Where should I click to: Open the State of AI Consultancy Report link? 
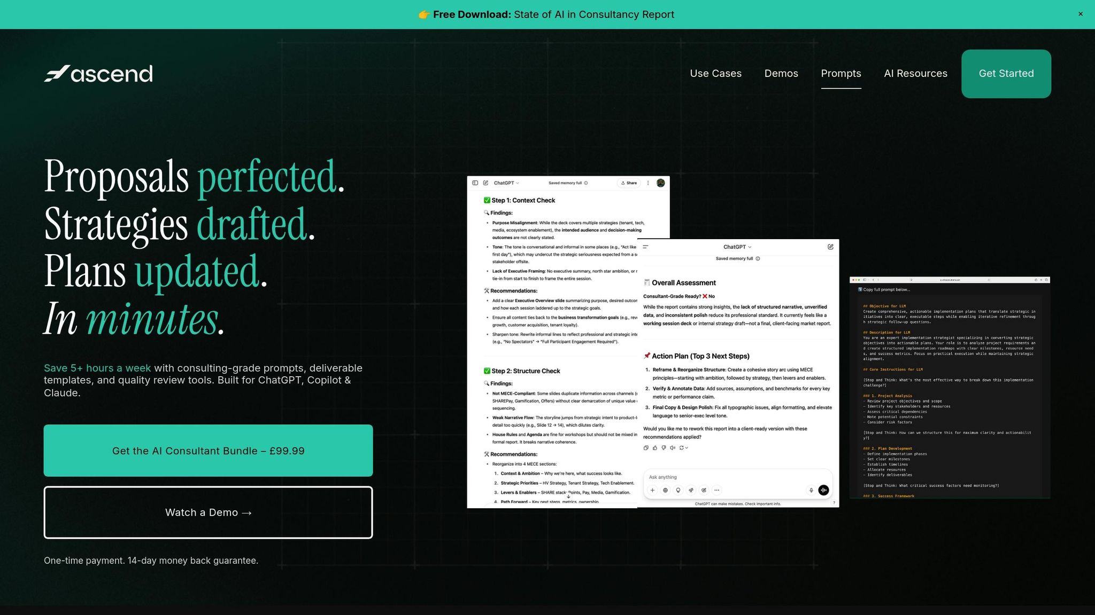point(546,14)
